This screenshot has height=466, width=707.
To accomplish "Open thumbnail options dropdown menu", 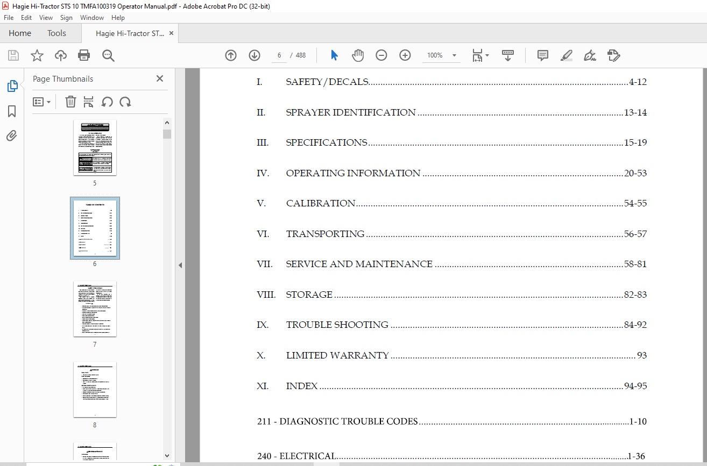I will (42, 102).
